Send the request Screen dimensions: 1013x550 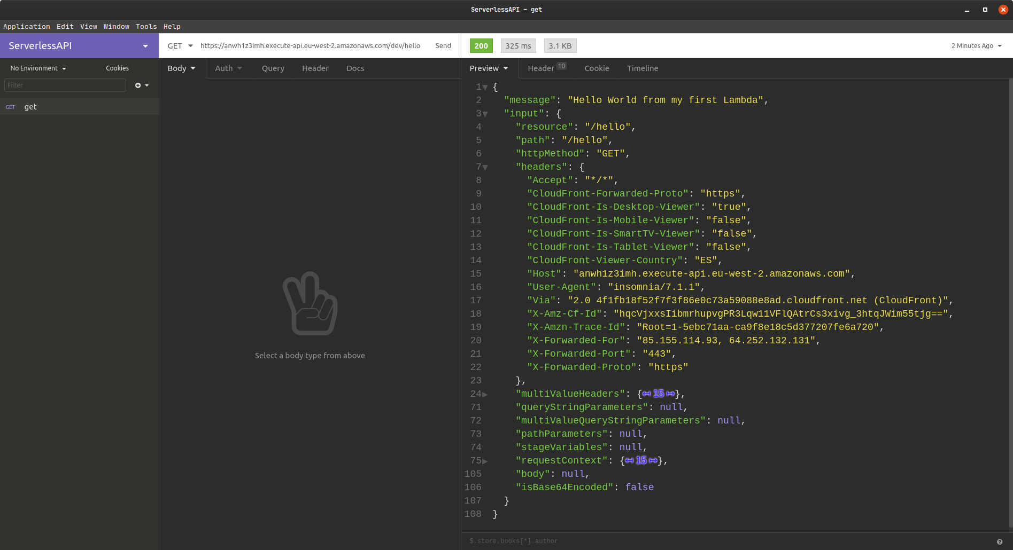click(443, 46)
